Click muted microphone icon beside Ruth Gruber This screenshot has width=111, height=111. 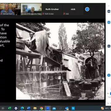43,14
